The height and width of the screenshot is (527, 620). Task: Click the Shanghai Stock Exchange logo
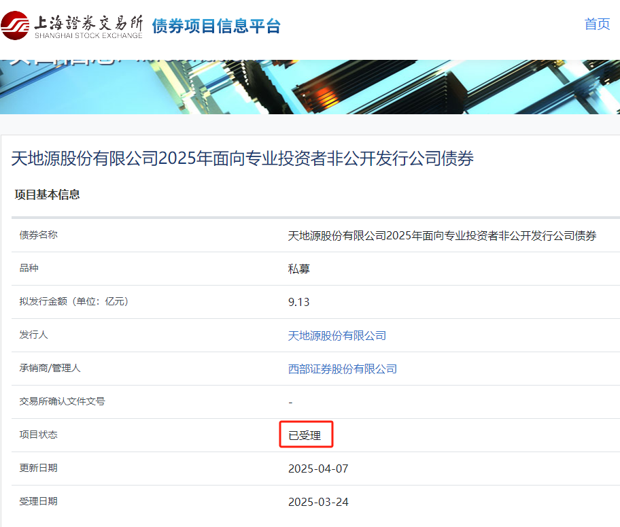(x=71, y=26)
